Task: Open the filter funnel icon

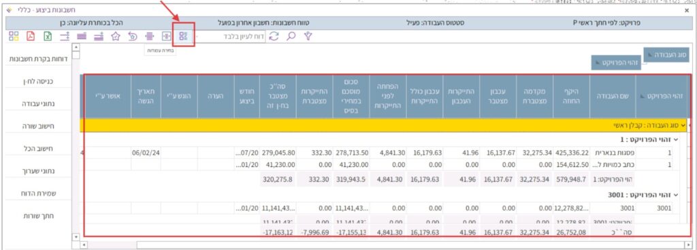Action: (308, 37)
